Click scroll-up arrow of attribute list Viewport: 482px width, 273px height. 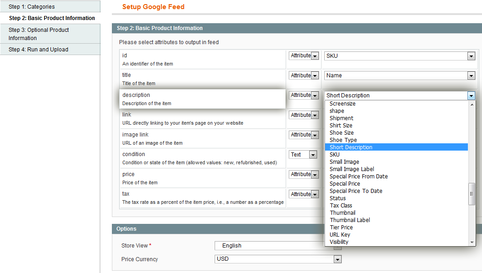click(472, 104)
